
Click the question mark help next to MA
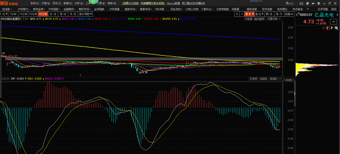[x=24, y=19]
